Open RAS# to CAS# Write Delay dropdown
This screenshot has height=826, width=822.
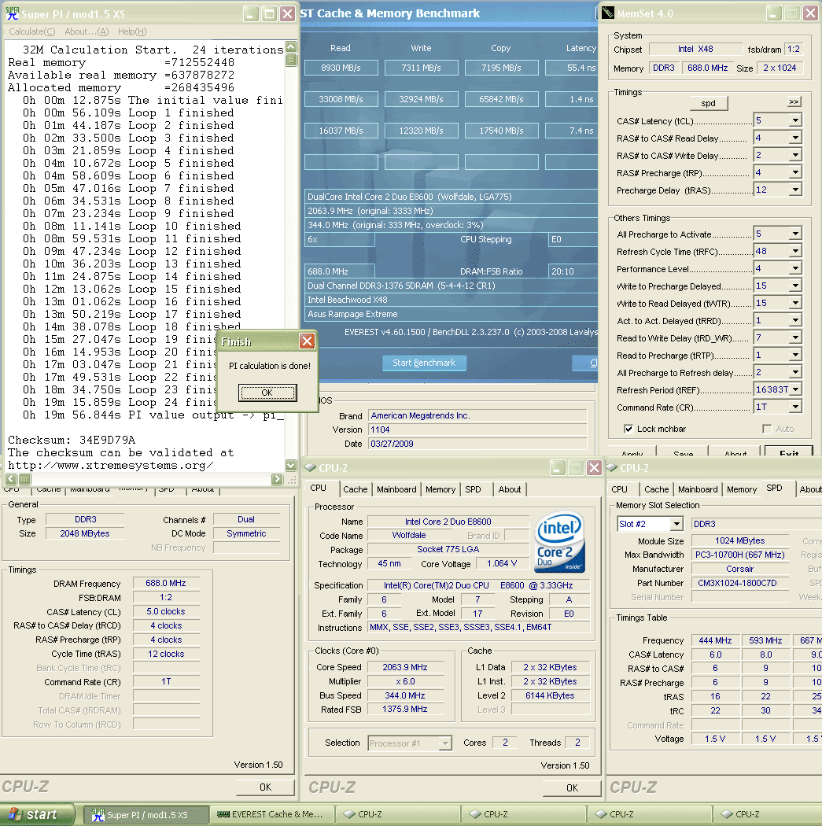795,155
